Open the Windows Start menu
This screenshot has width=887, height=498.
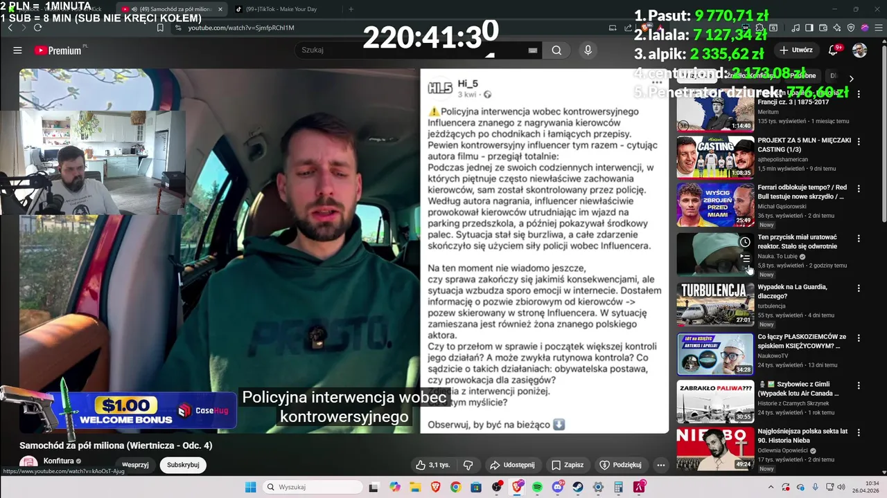coord(250,487)
